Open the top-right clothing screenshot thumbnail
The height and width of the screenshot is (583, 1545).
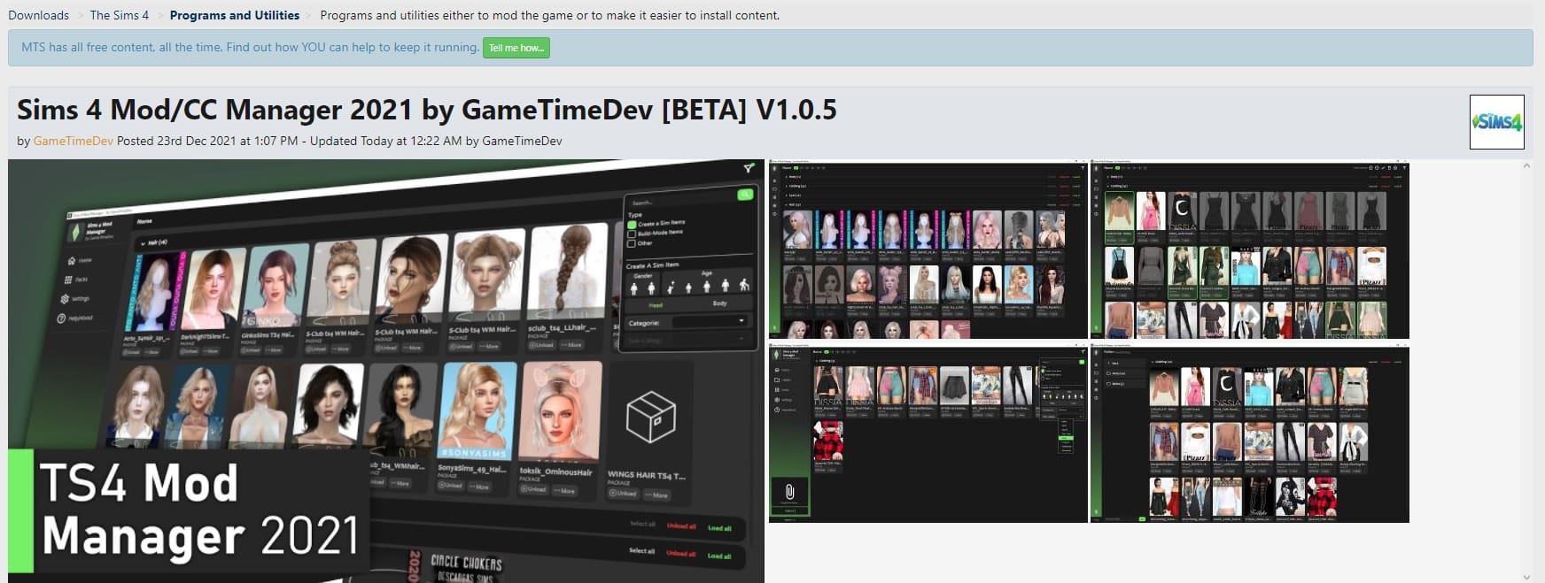tap(1249, 249)
